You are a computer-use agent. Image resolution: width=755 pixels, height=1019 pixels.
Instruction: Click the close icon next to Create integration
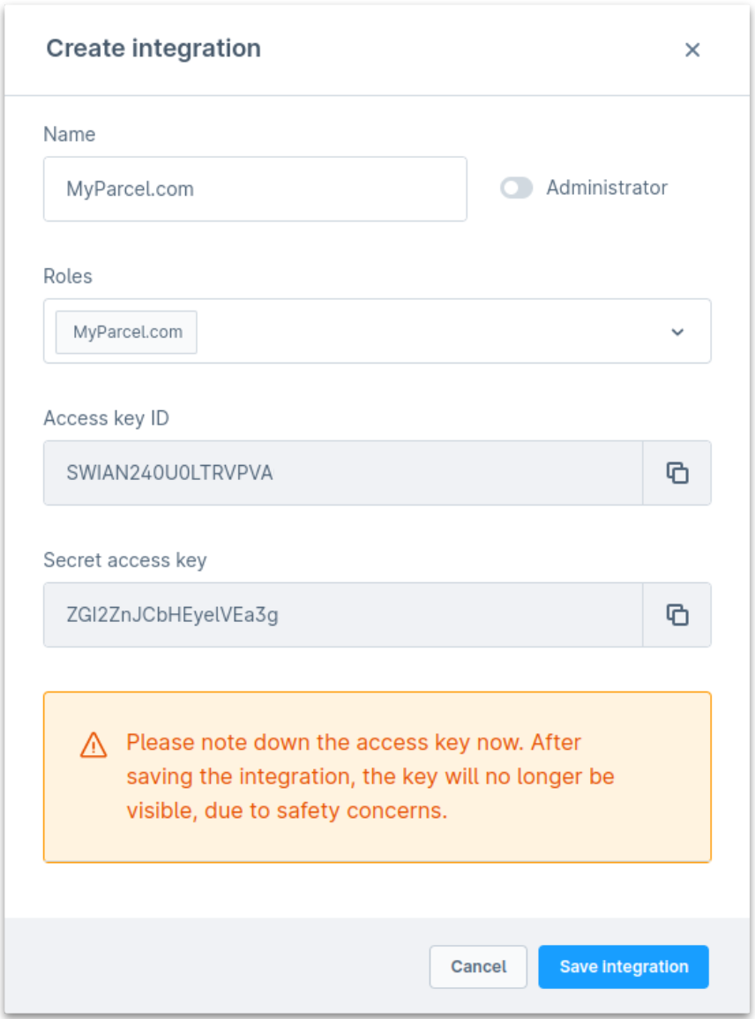tap(693, 49)
